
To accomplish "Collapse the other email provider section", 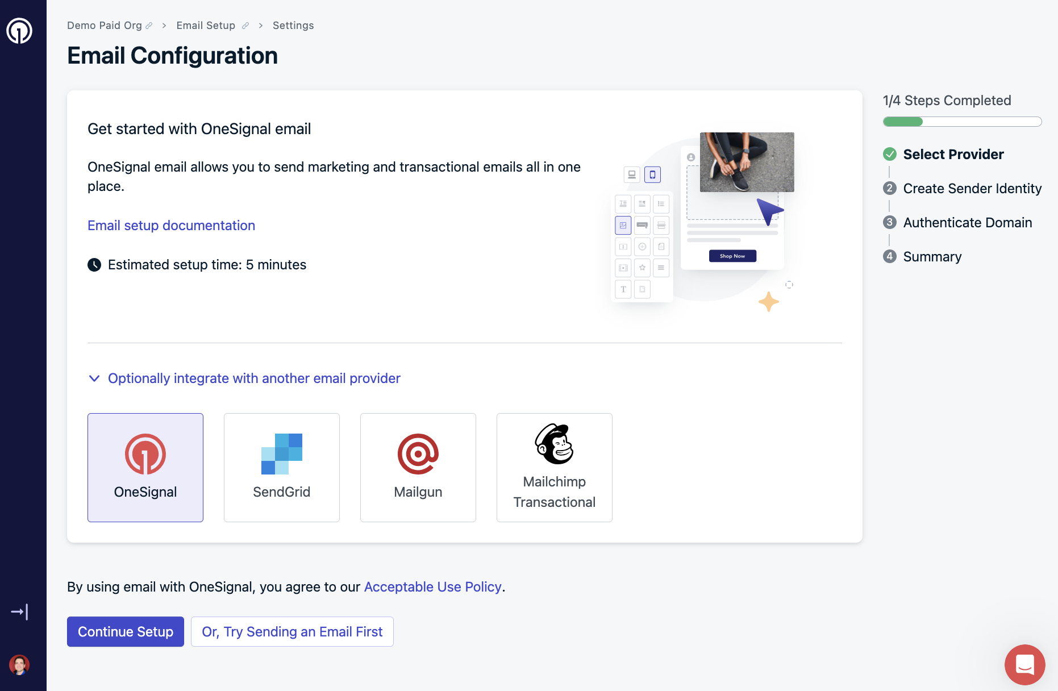I will coord(254,378).
